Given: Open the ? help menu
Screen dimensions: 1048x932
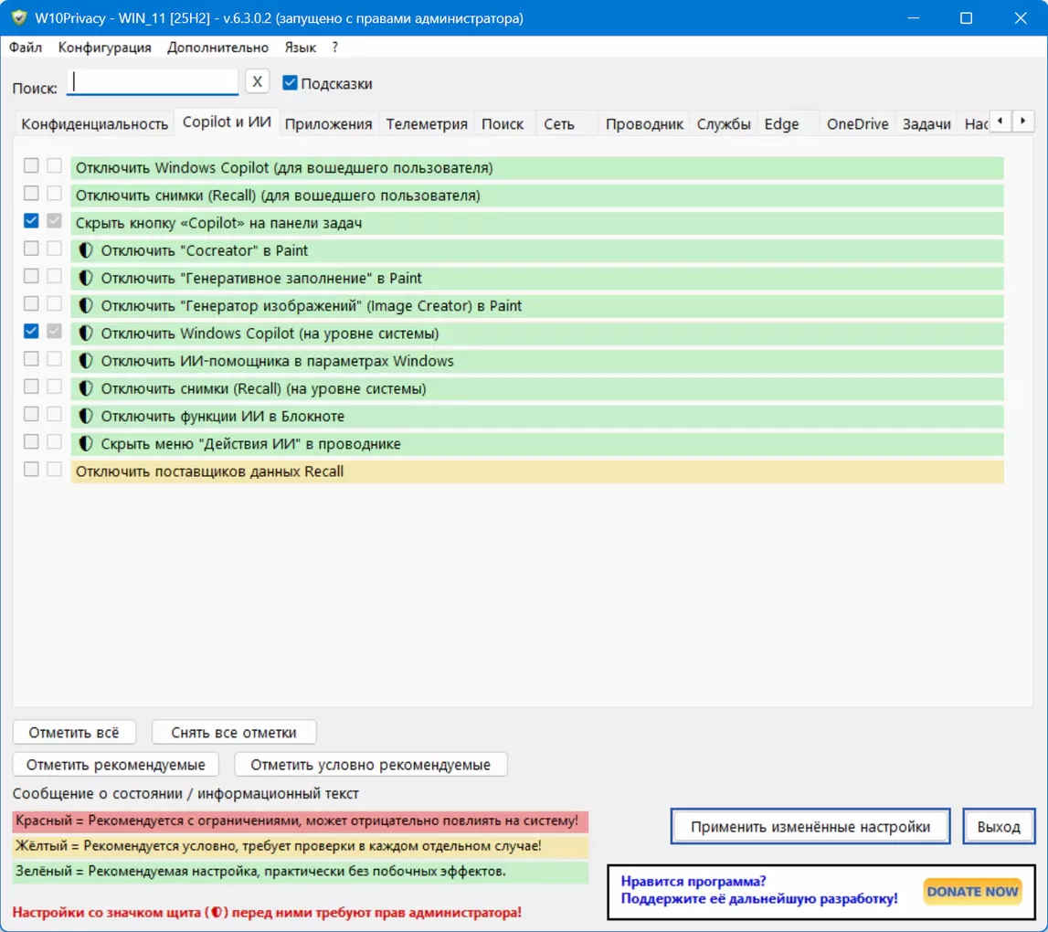Looking at the screenshot, I should point(334,48).
